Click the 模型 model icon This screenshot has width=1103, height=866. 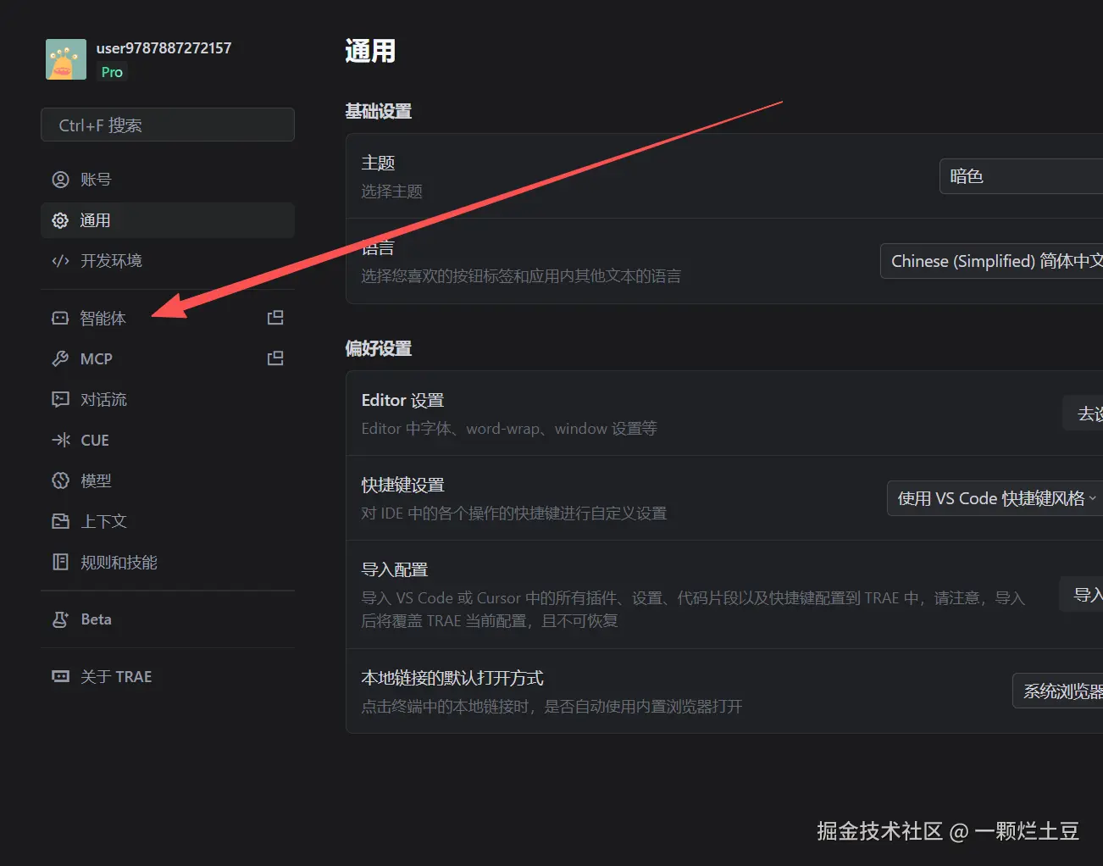60,481
